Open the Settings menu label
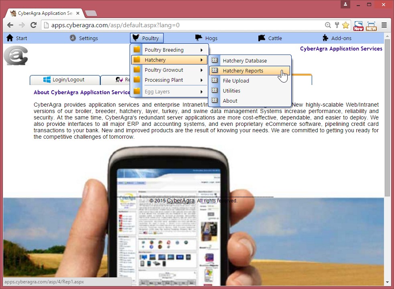 [x=88, y=38]
